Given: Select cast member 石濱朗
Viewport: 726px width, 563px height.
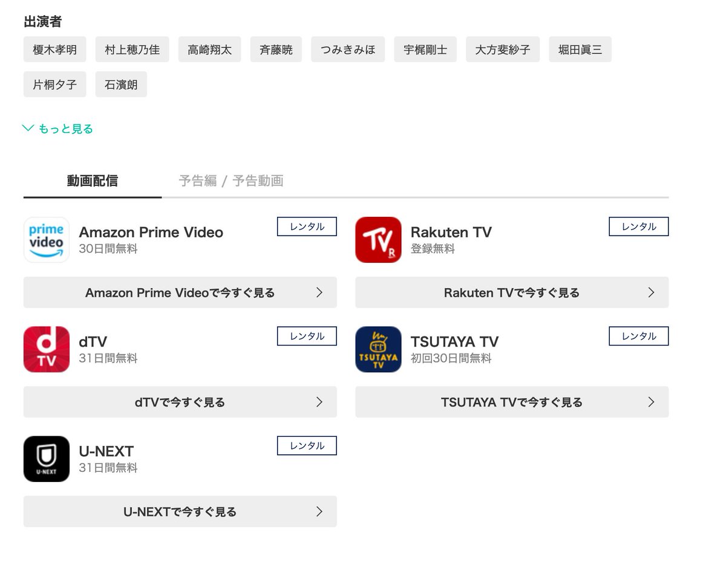Looking at the screenshot, I should coord(121,85).
